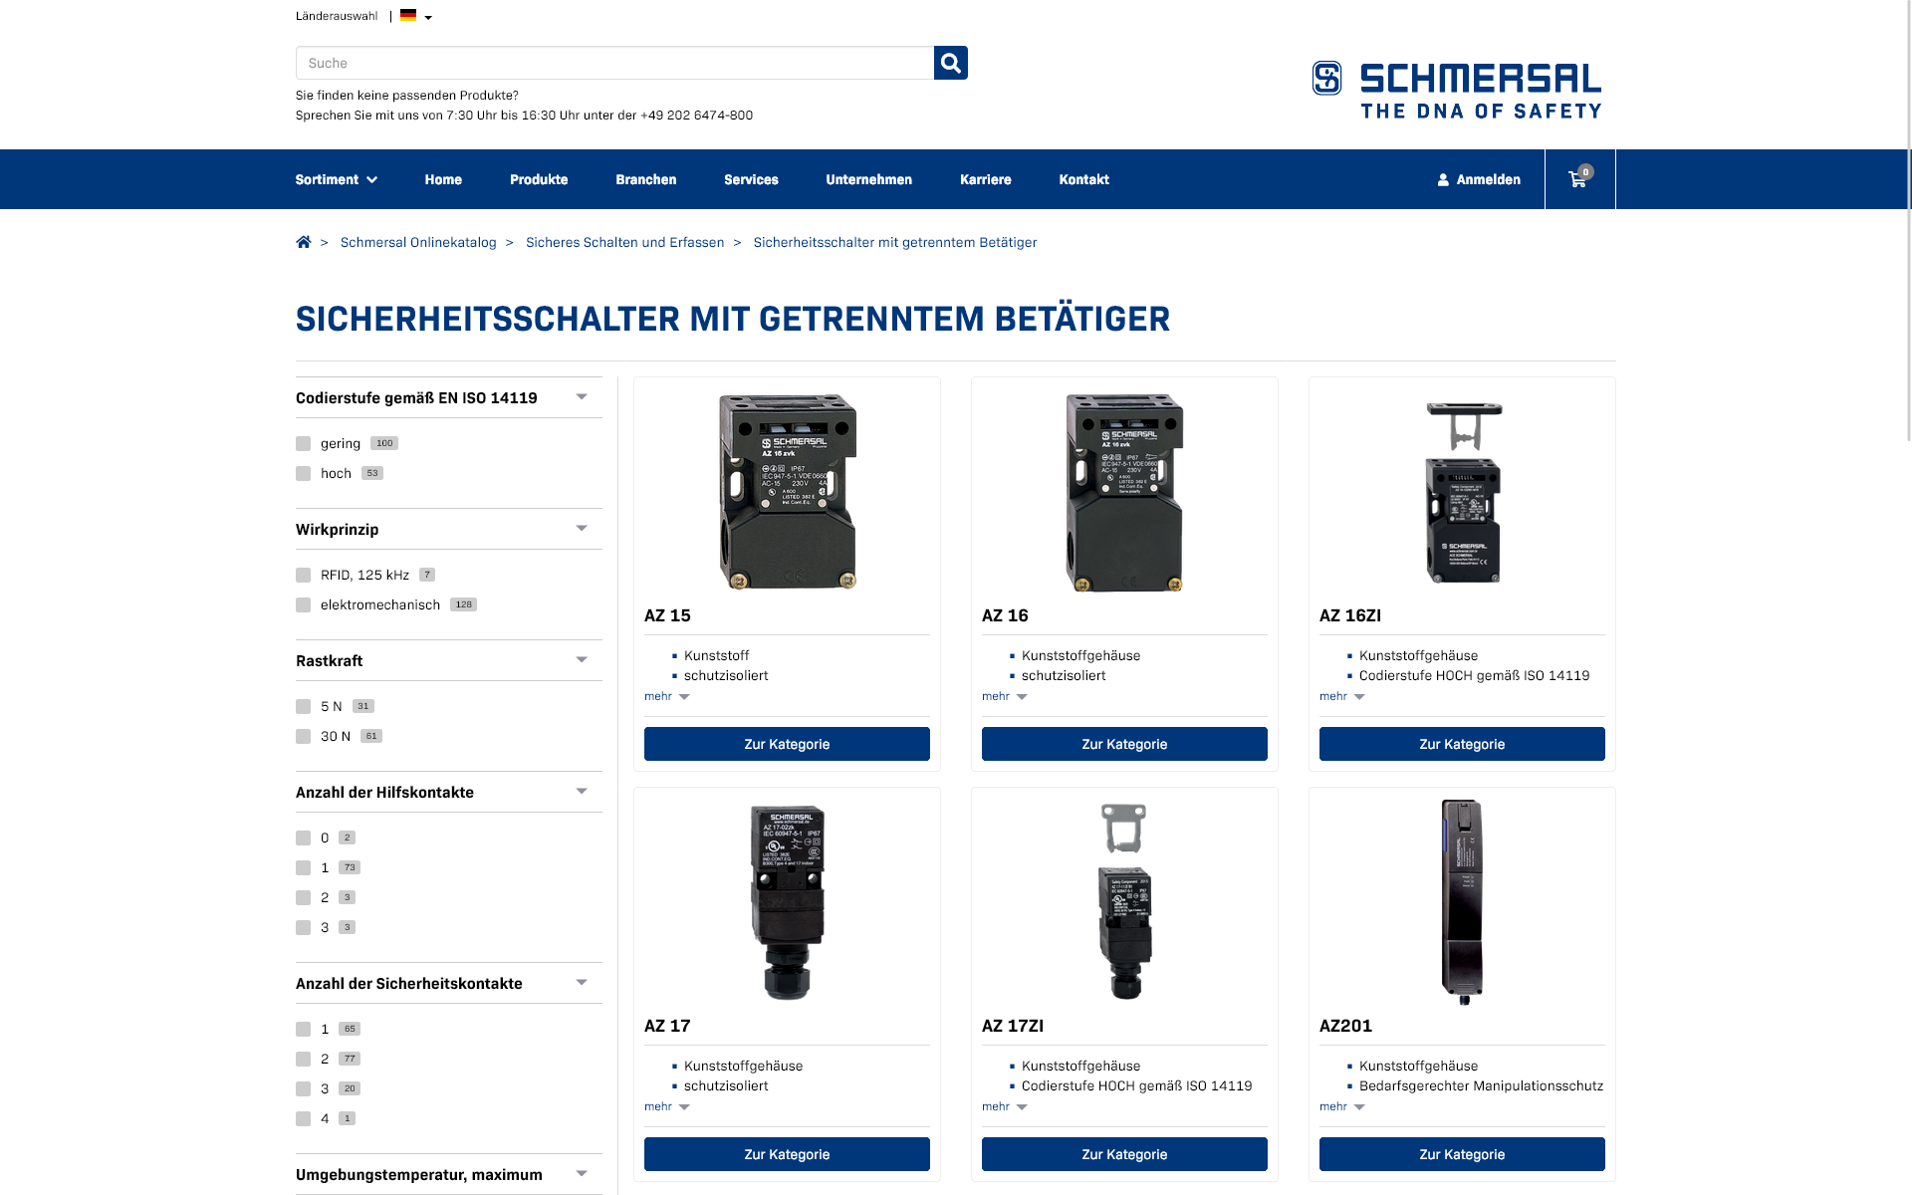Open the AZ 16ZI product image
The image size is (1912, 1195).
[1462, 493]
